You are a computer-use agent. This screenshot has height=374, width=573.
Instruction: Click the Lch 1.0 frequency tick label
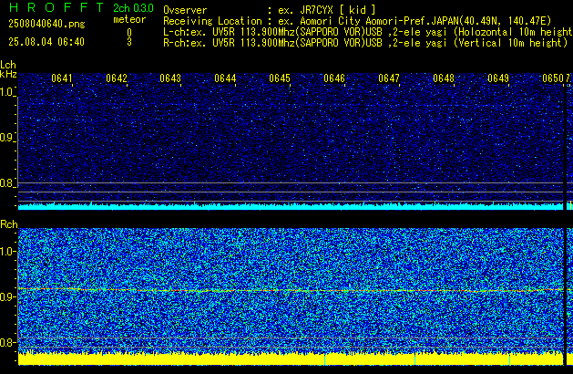7,92
